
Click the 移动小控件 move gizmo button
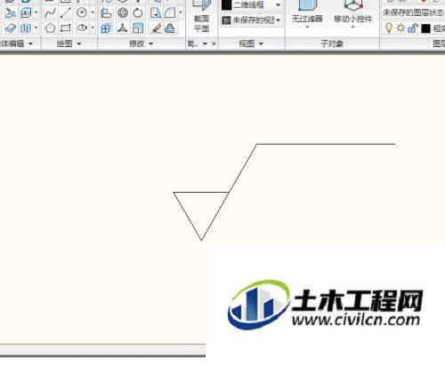tap(352, 15)
